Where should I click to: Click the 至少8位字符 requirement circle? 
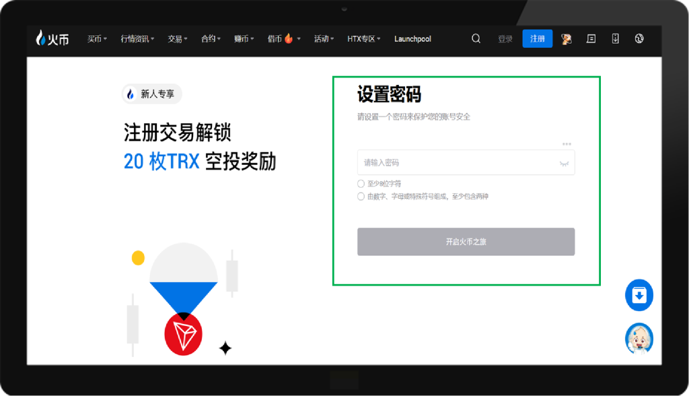(x=361, y=183)
